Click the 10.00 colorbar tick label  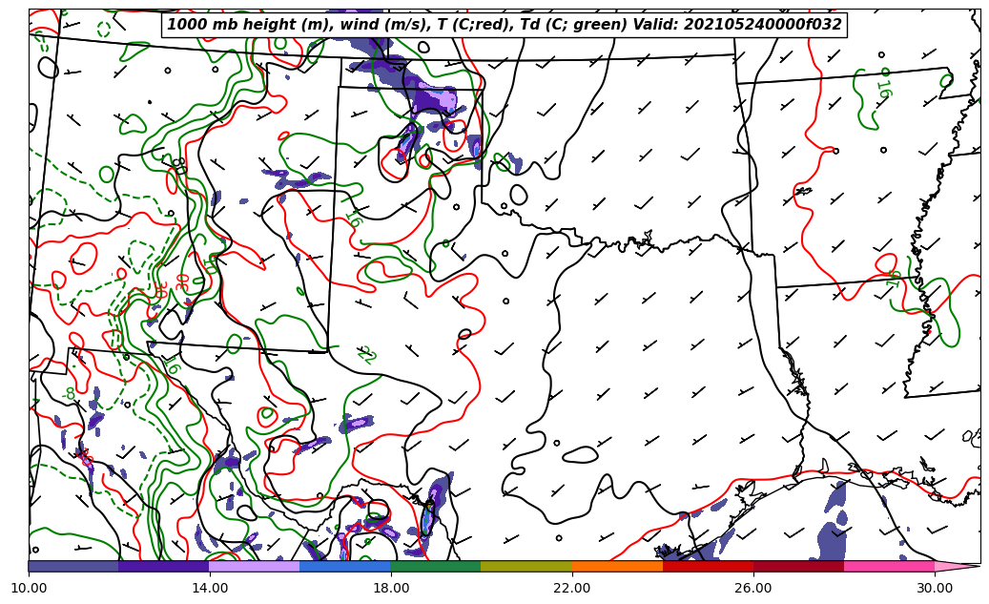pos(29,588)
